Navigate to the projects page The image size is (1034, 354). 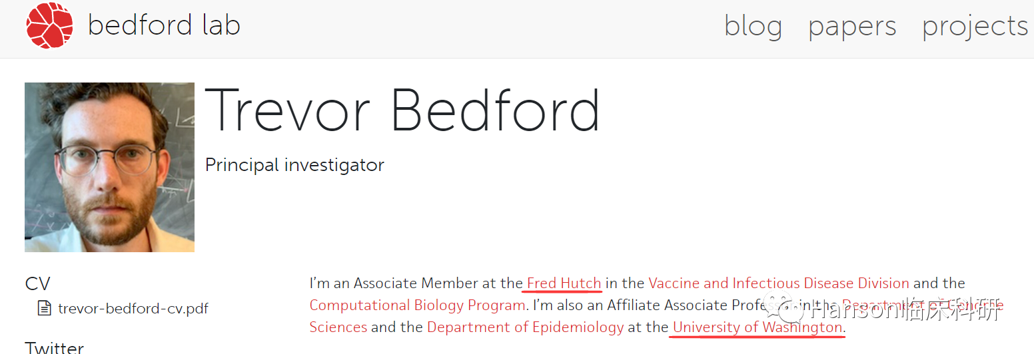975,27
